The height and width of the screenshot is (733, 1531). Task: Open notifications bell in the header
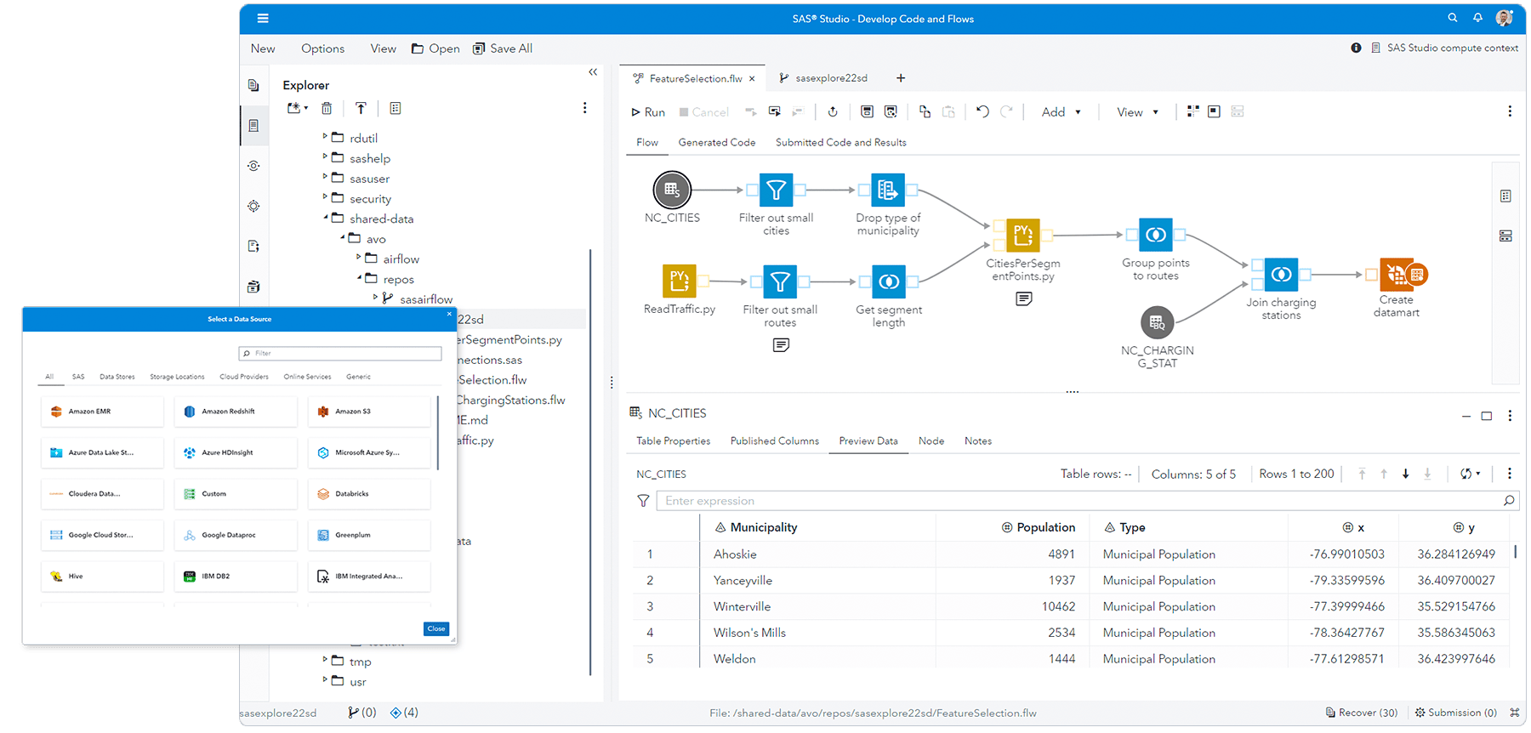(x=1478, y=18)
